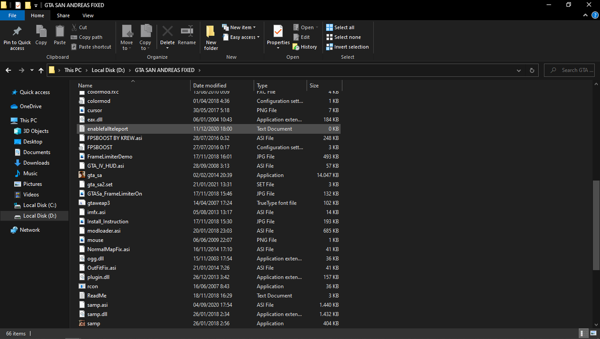This screenshot has width=600, height=339.
Task: Open Documents in the sidebar
Action: click(x=37, y=152)
